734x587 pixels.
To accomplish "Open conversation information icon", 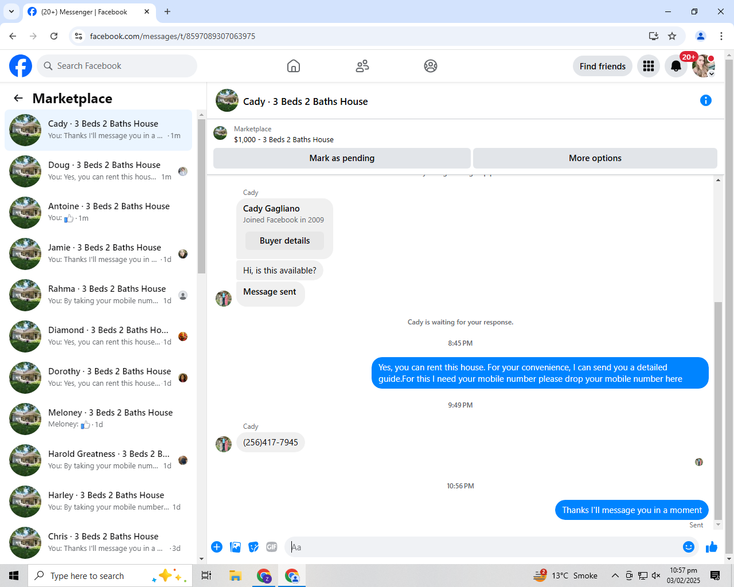I will [706, 100].
